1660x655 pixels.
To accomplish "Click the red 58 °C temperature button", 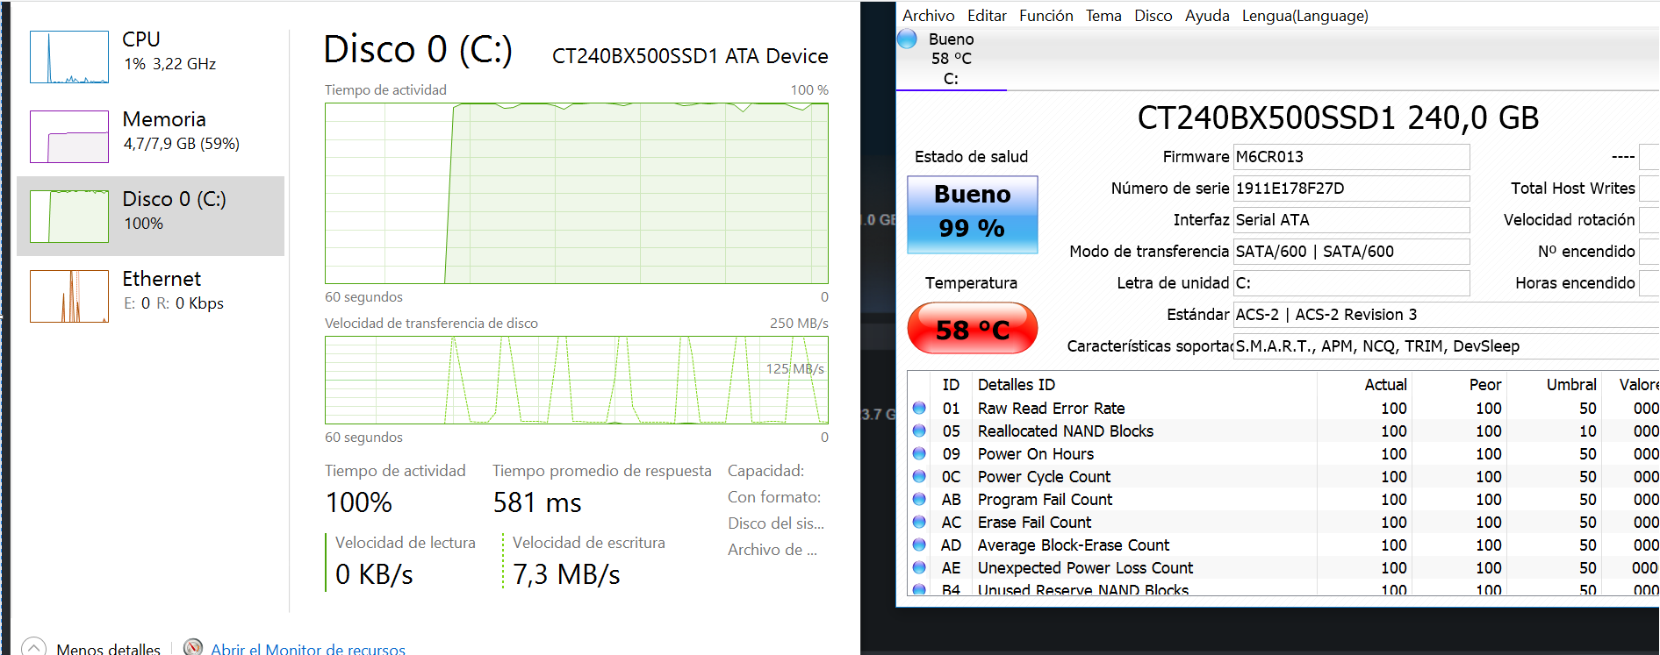I will (973, 328).
